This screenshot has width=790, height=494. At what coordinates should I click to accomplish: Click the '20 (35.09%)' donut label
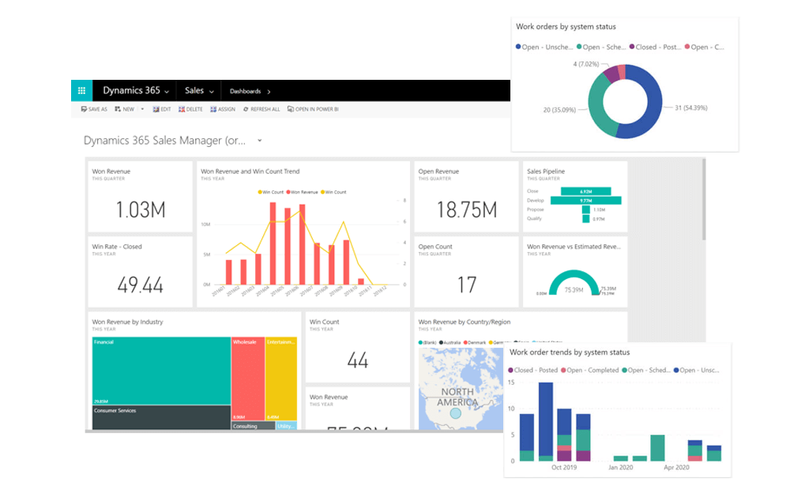click(559, 110)
